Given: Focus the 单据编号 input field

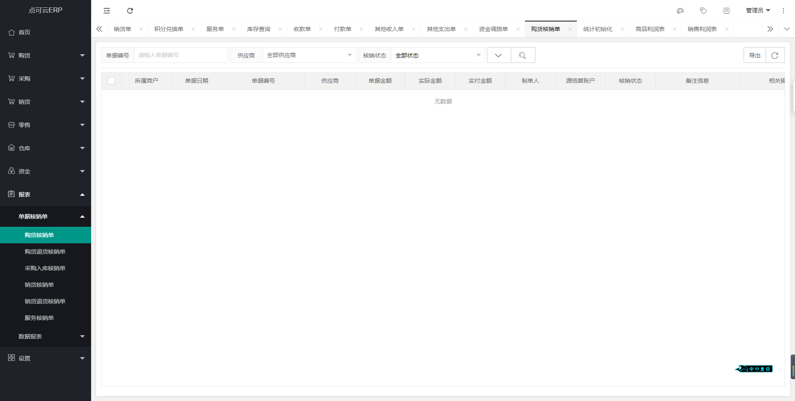Looking at the screenshot, I should coord(181,55).
